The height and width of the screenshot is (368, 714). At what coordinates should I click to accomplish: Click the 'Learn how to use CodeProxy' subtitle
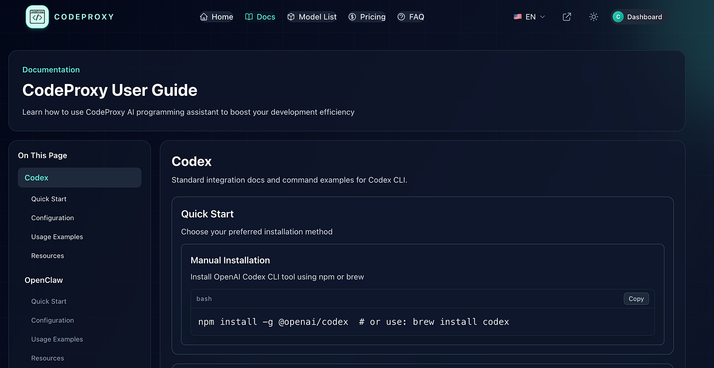tap(188, 112)
